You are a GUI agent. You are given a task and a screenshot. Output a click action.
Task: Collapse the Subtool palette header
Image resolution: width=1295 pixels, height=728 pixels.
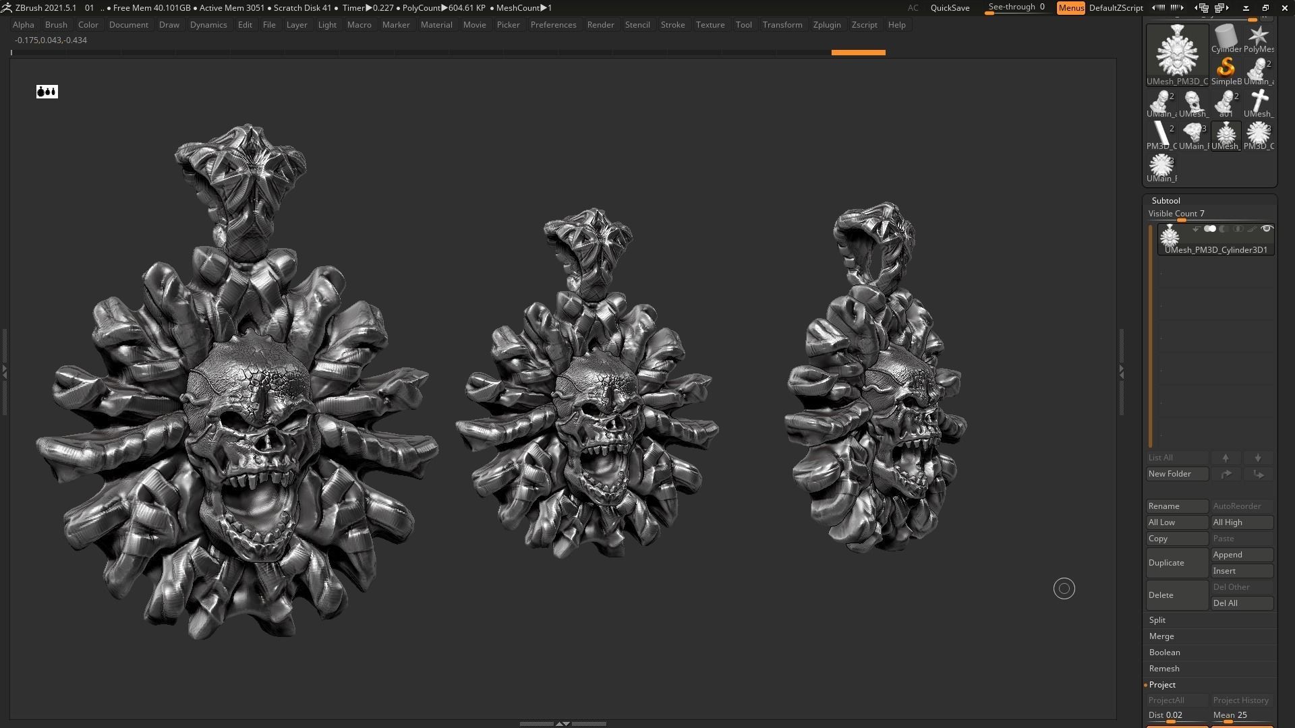[1166, 201]
